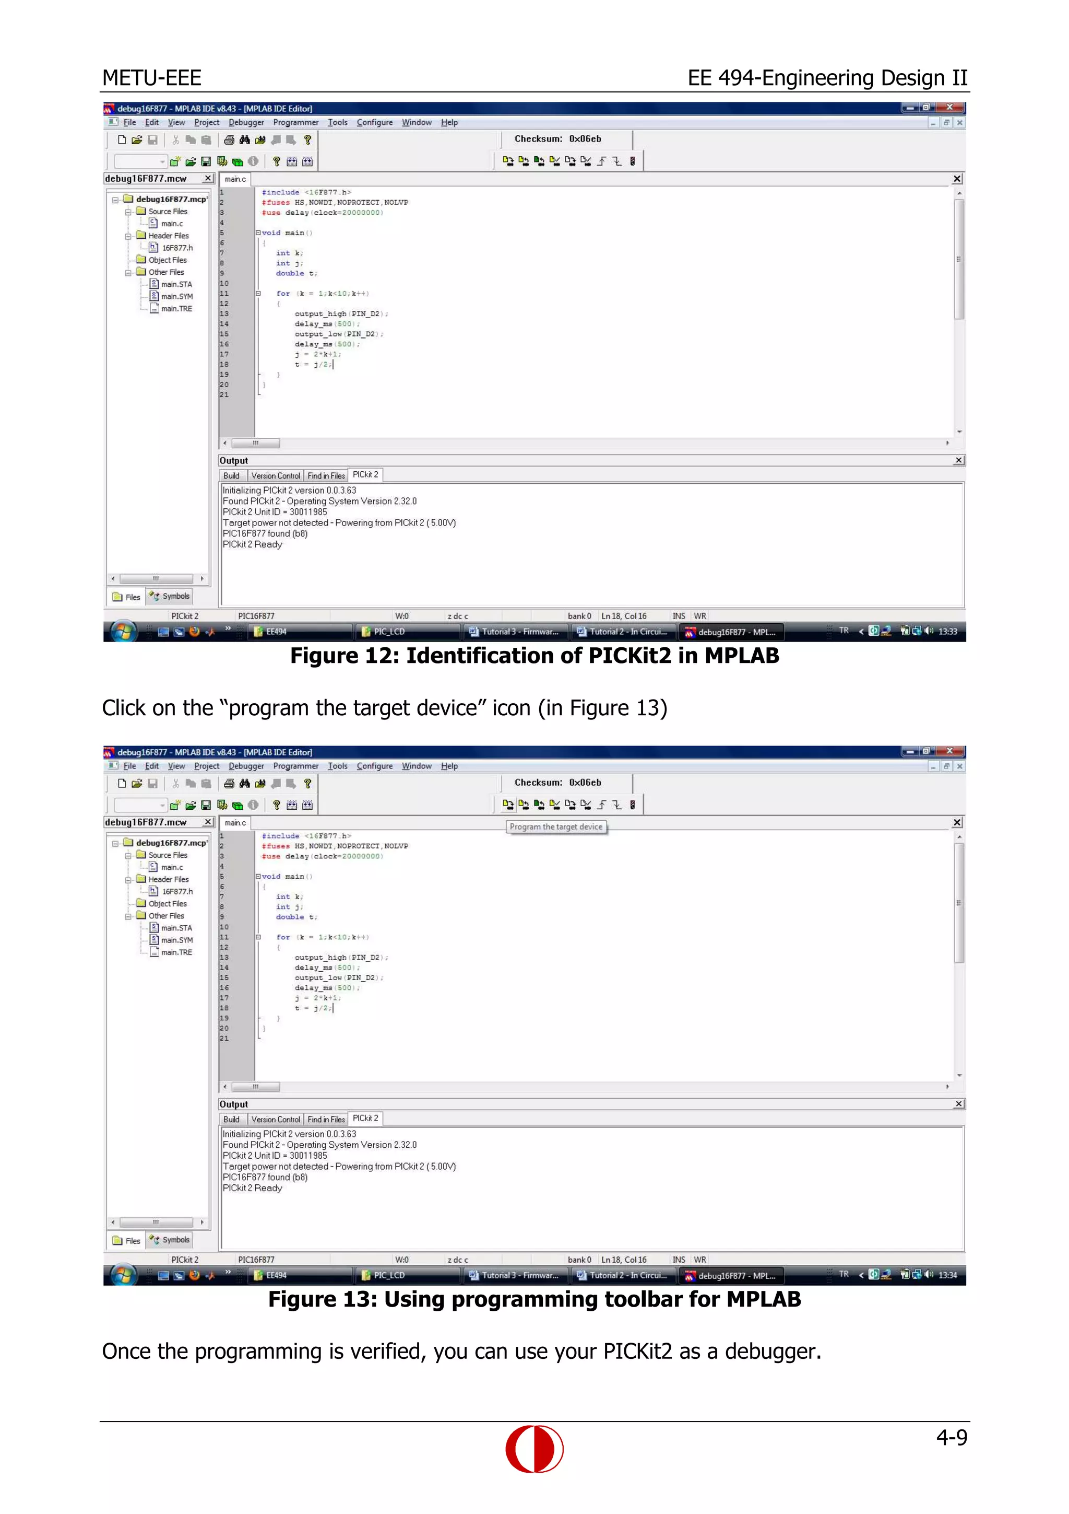The height and width of the screenshot is (1514, 1069).
Task: Open the build configuration combo box in Figure 12
Action: [x=140, y=161]
